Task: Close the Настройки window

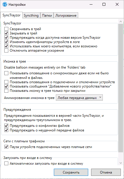Action: tap(117, 5)
